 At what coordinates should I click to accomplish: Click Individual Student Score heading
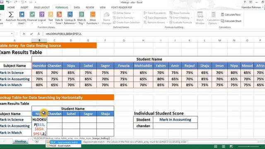tap(159, 113)
